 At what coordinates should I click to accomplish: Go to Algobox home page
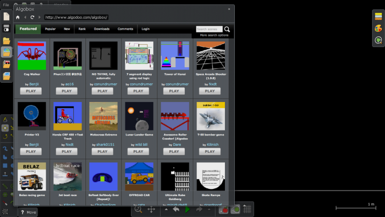click(x=18, y=17)
